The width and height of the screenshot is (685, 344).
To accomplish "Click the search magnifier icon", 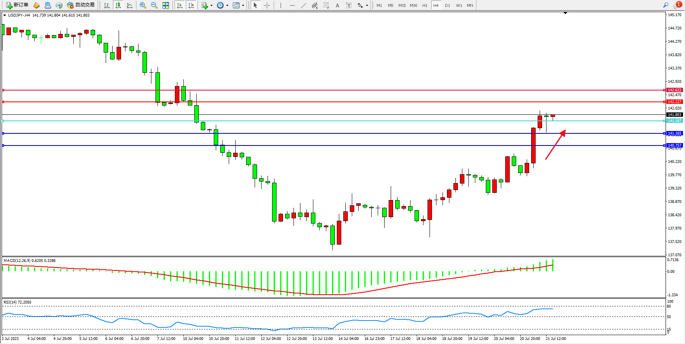I will [x=666, y=5].
